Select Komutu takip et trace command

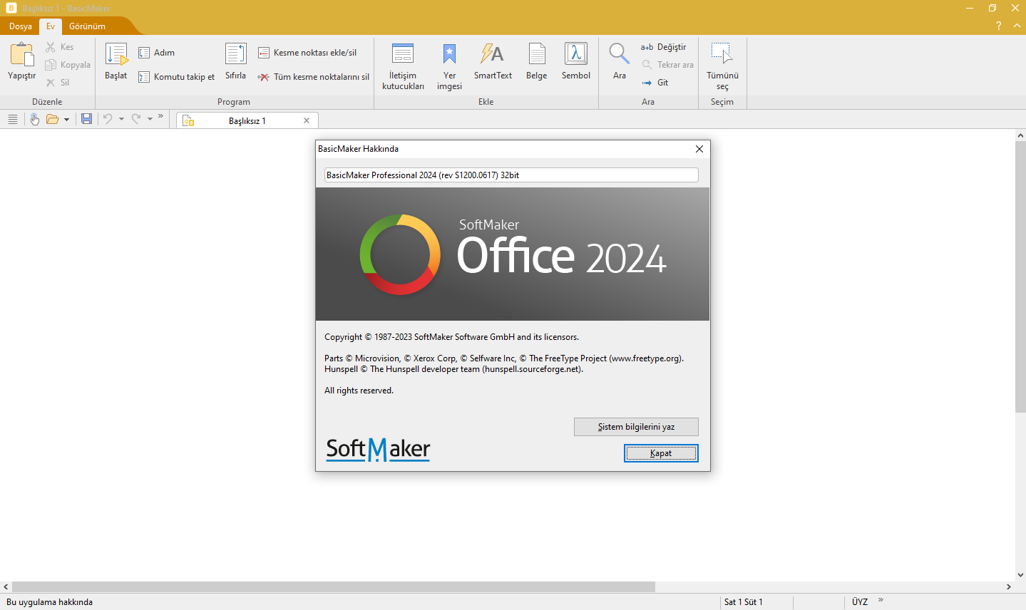pyautogui.click(x=177, y=77)
